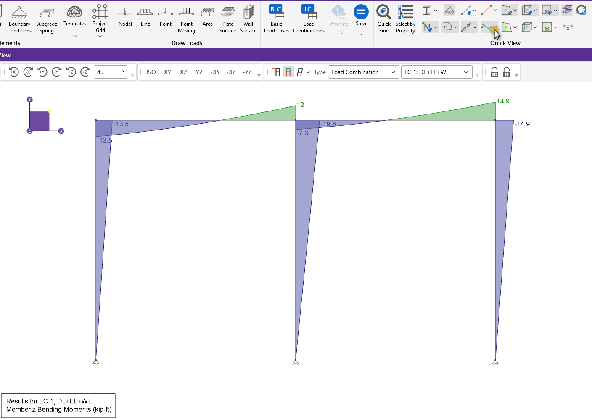Select the Subgrade Spring tool

[47, 19]
